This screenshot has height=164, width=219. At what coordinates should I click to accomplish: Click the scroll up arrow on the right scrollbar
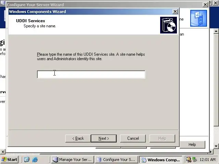pos(216,31)
